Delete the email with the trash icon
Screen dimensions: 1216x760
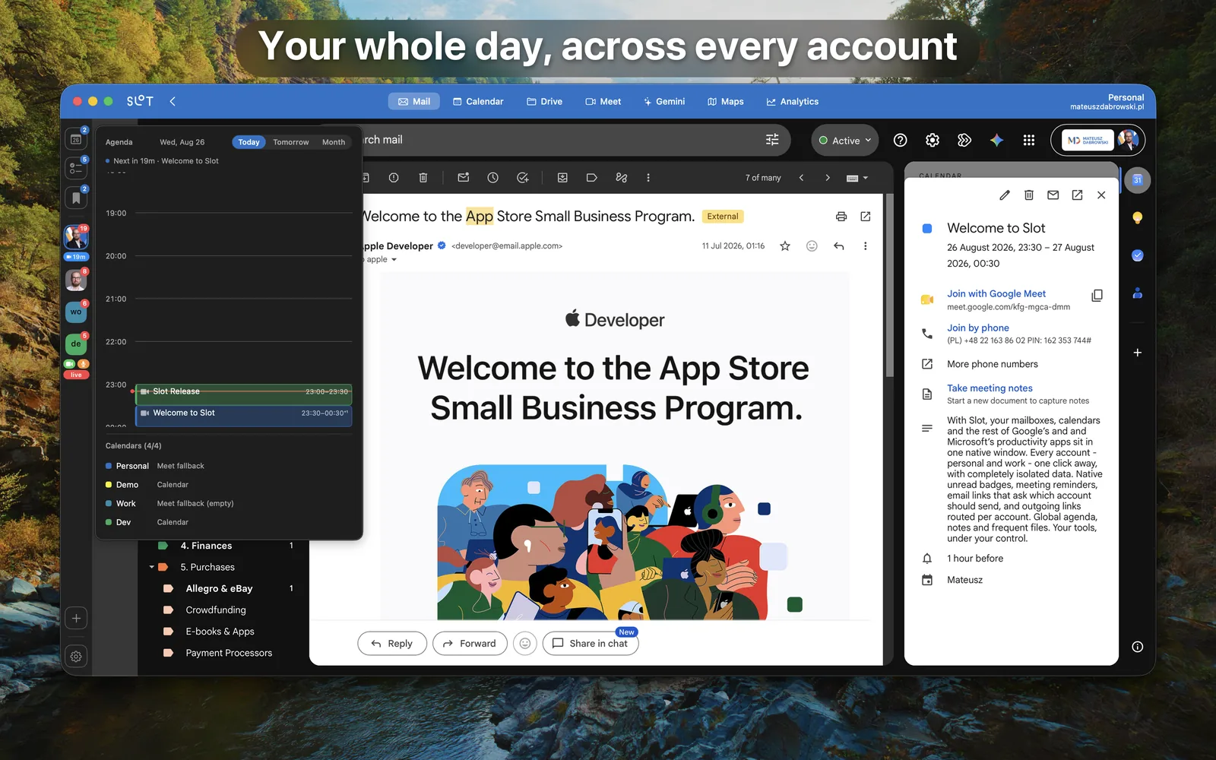(x=423, y=178)
